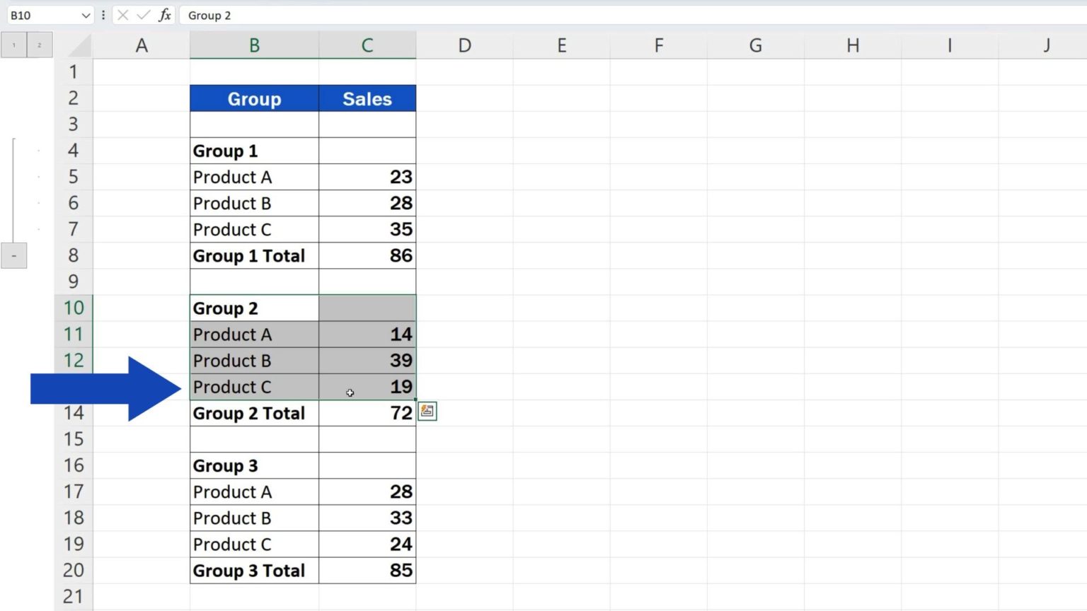1087x611 pixels.
Task: Click the Insert Function fx icon
Action: click(x=165, y=15)
